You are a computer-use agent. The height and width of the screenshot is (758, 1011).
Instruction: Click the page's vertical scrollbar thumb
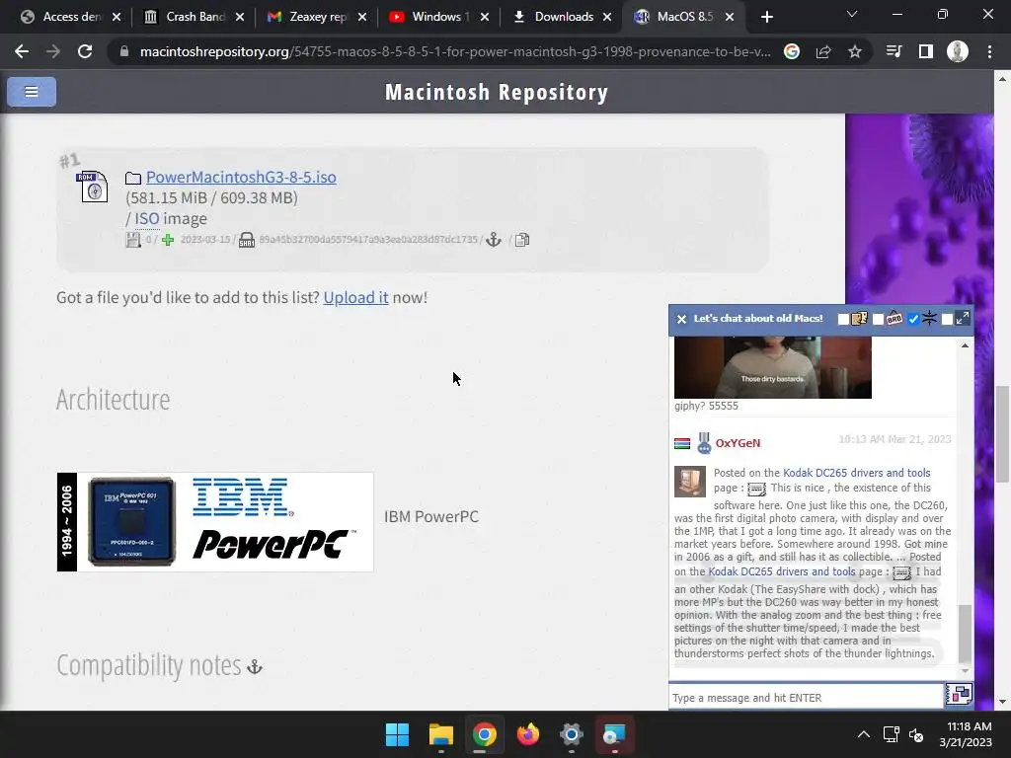pos(1001,434)
